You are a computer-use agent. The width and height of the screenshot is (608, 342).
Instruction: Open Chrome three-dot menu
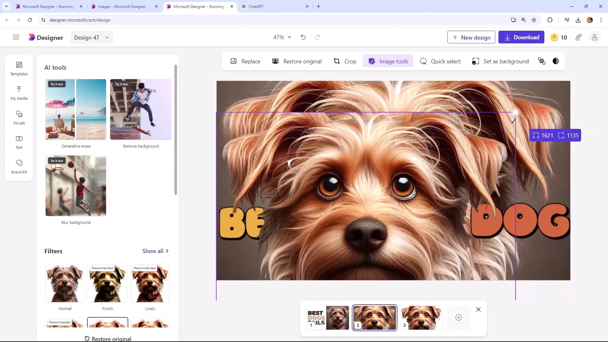coord(601,20)
